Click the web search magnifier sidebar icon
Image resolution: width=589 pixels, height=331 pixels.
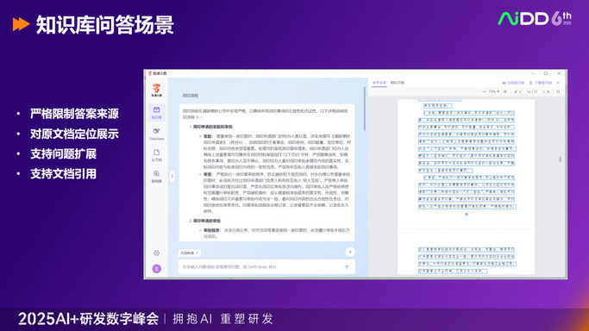coord(156,176)
